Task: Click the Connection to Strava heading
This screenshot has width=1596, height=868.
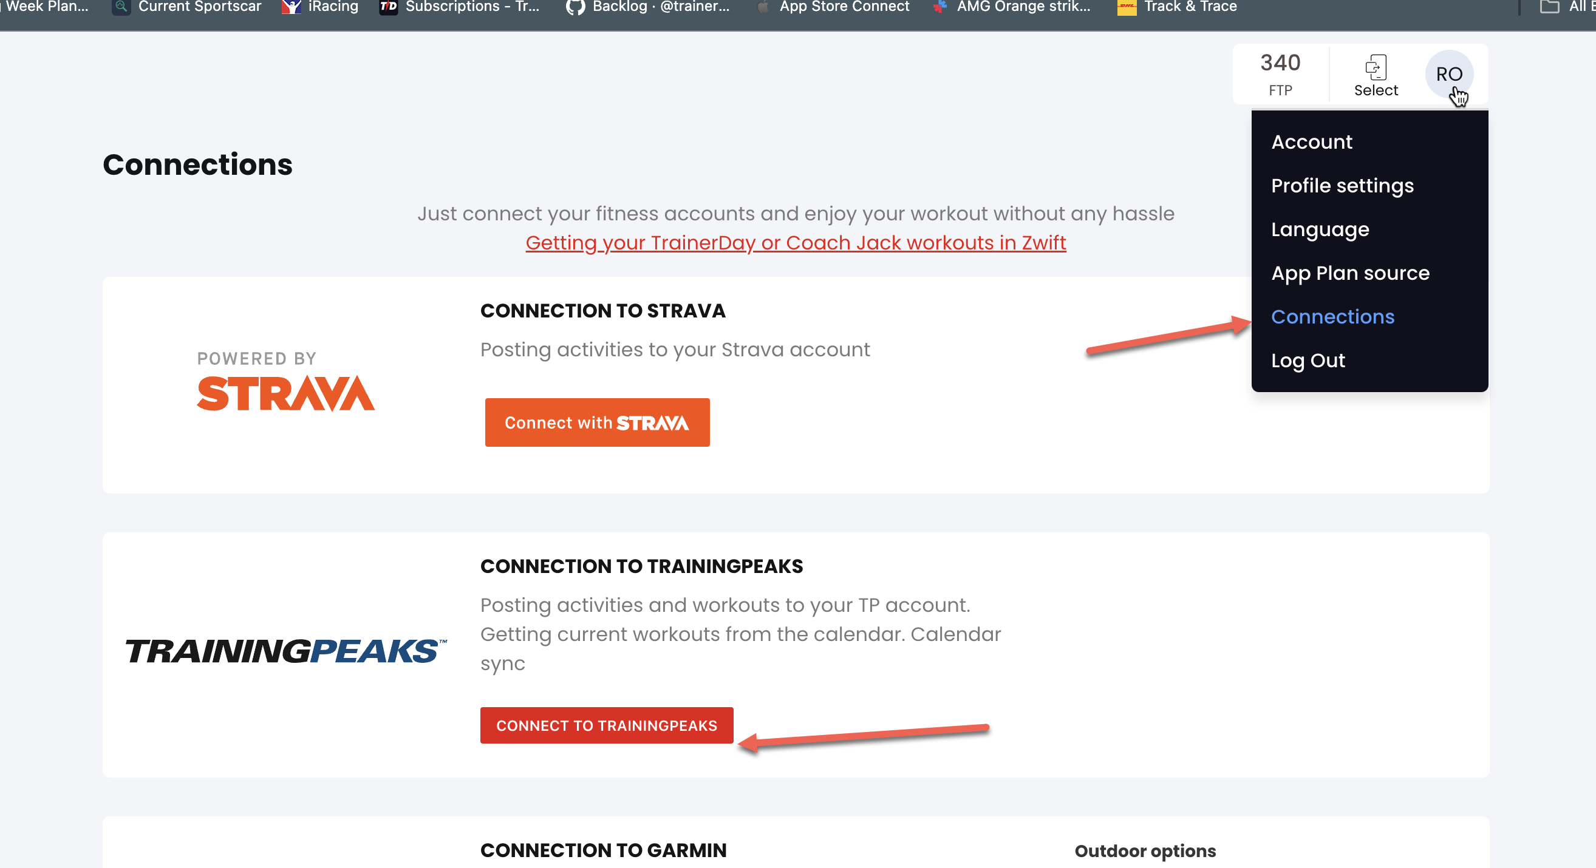Action: 602,311
